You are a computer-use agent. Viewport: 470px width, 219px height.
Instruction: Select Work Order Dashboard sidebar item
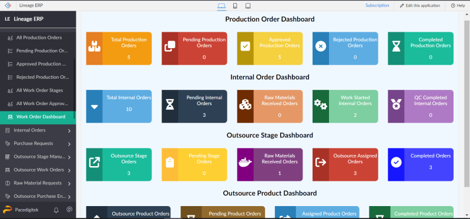(x=38, y=117)
